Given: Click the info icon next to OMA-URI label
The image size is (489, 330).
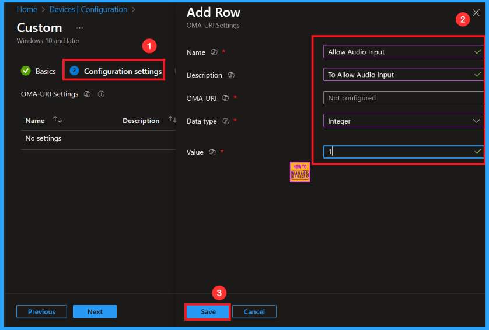Looking at the screenshot, I should [x=225, y=98].
